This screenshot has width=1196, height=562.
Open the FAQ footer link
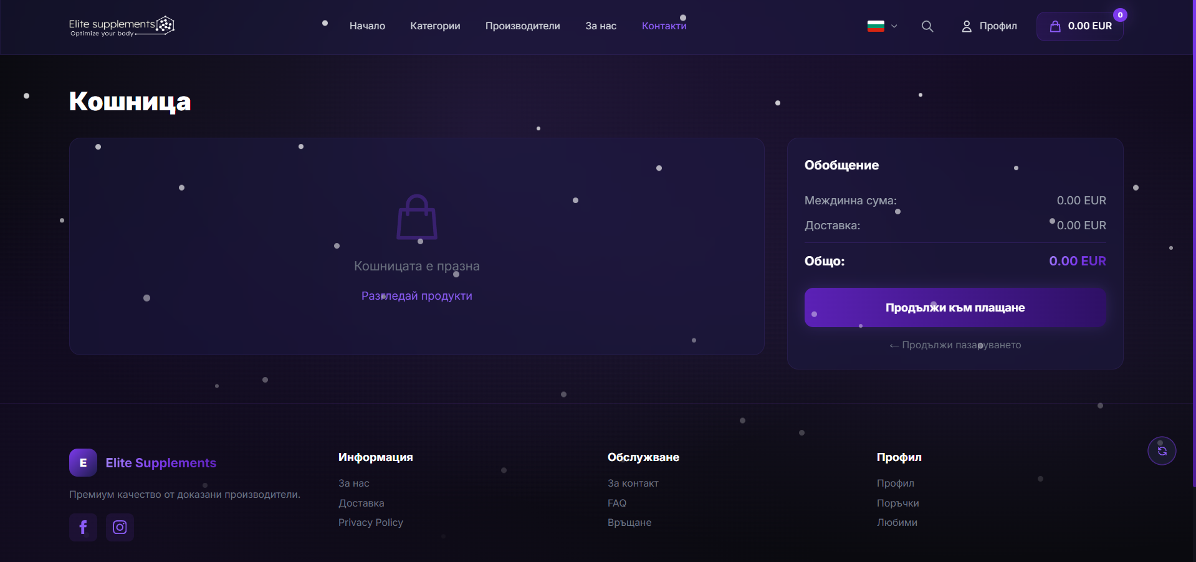coord(616,503)
